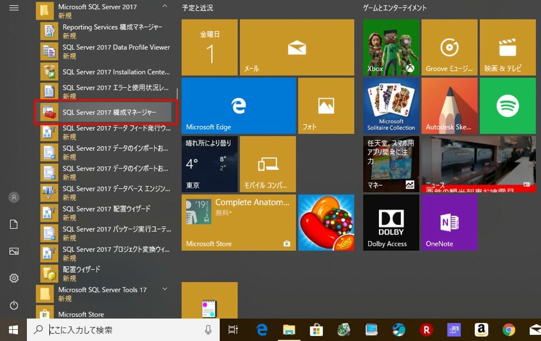Open Microsoft Edge tile

click(x=239, y=105)
